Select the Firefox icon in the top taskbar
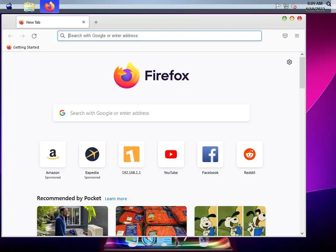336x252 pixels. click(50, 7)
